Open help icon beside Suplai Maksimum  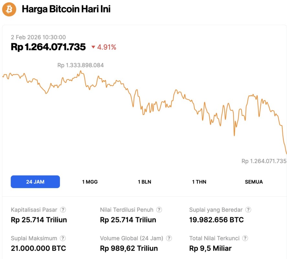[x=63, y=238]
